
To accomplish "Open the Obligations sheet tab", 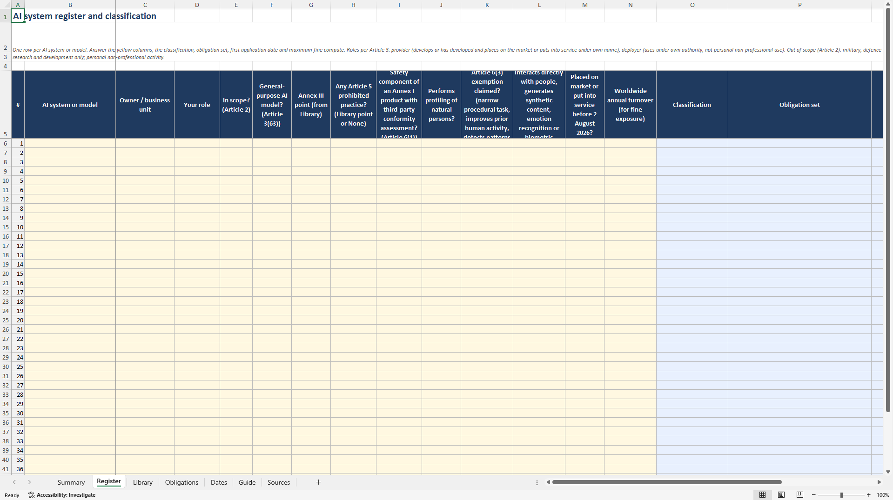I will tap(181, 482).
